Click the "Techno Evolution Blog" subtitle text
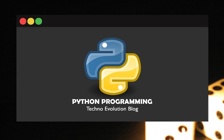Viewport: 224px width, 140px height. pyautogui.click(x=112, y=109)
